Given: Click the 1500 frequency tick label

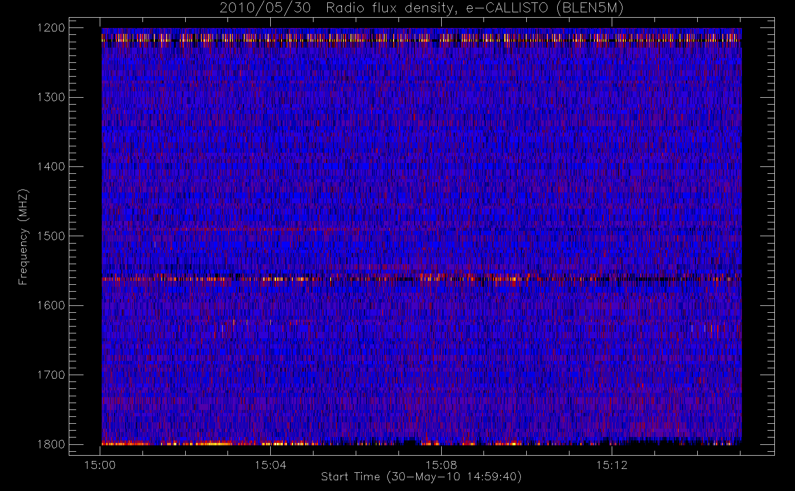Looking at the screenshot, I should coord(51,236).
